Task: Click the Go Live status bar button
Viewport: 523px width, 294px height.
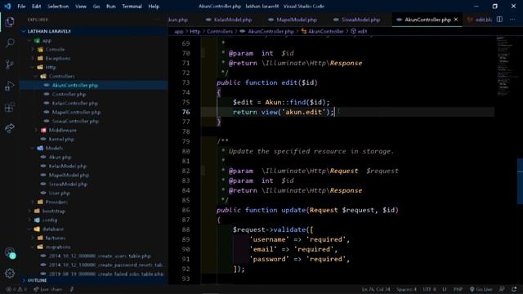Action: pyautogui.click(x=481, y=289)
